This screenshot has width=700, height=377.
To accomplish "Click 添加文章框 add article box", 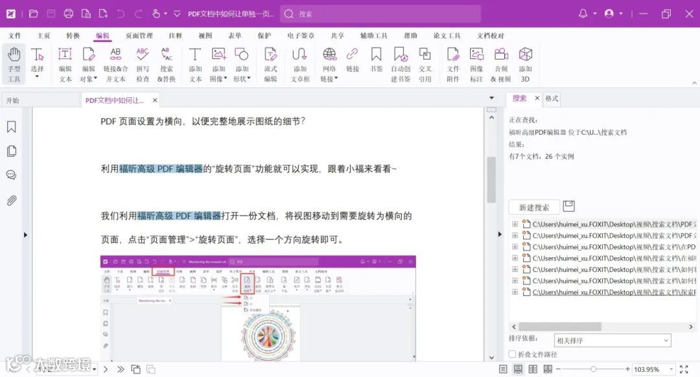I will (x=300, y=65).
